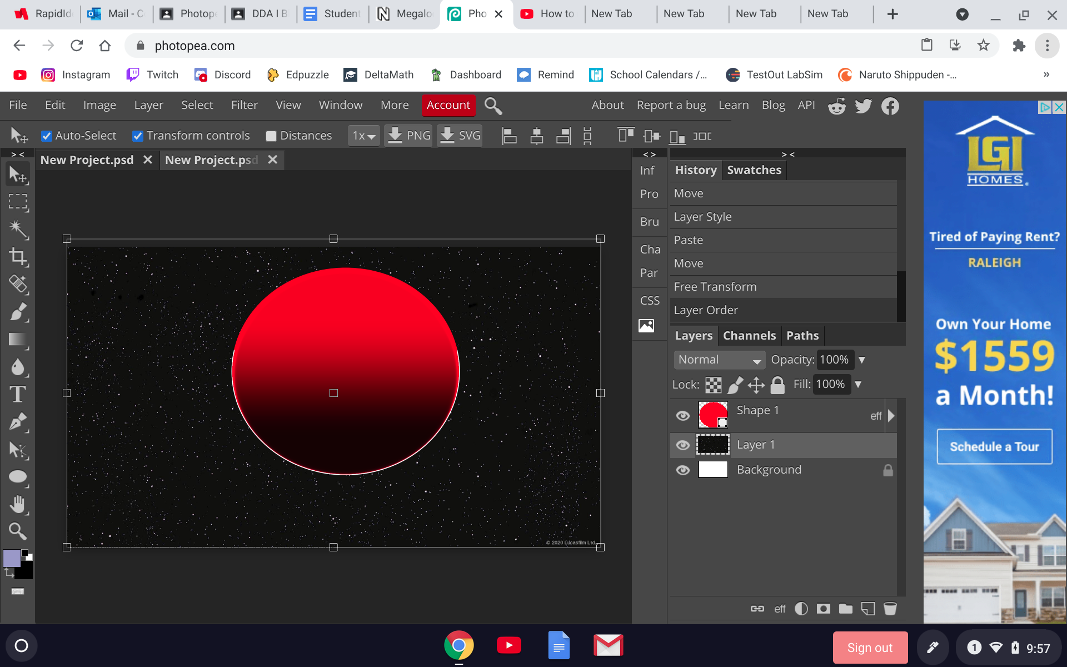This screenshot has height=667, width=1067.
Task: Click the Background layer thumbnail
Action: click(712, 470)
